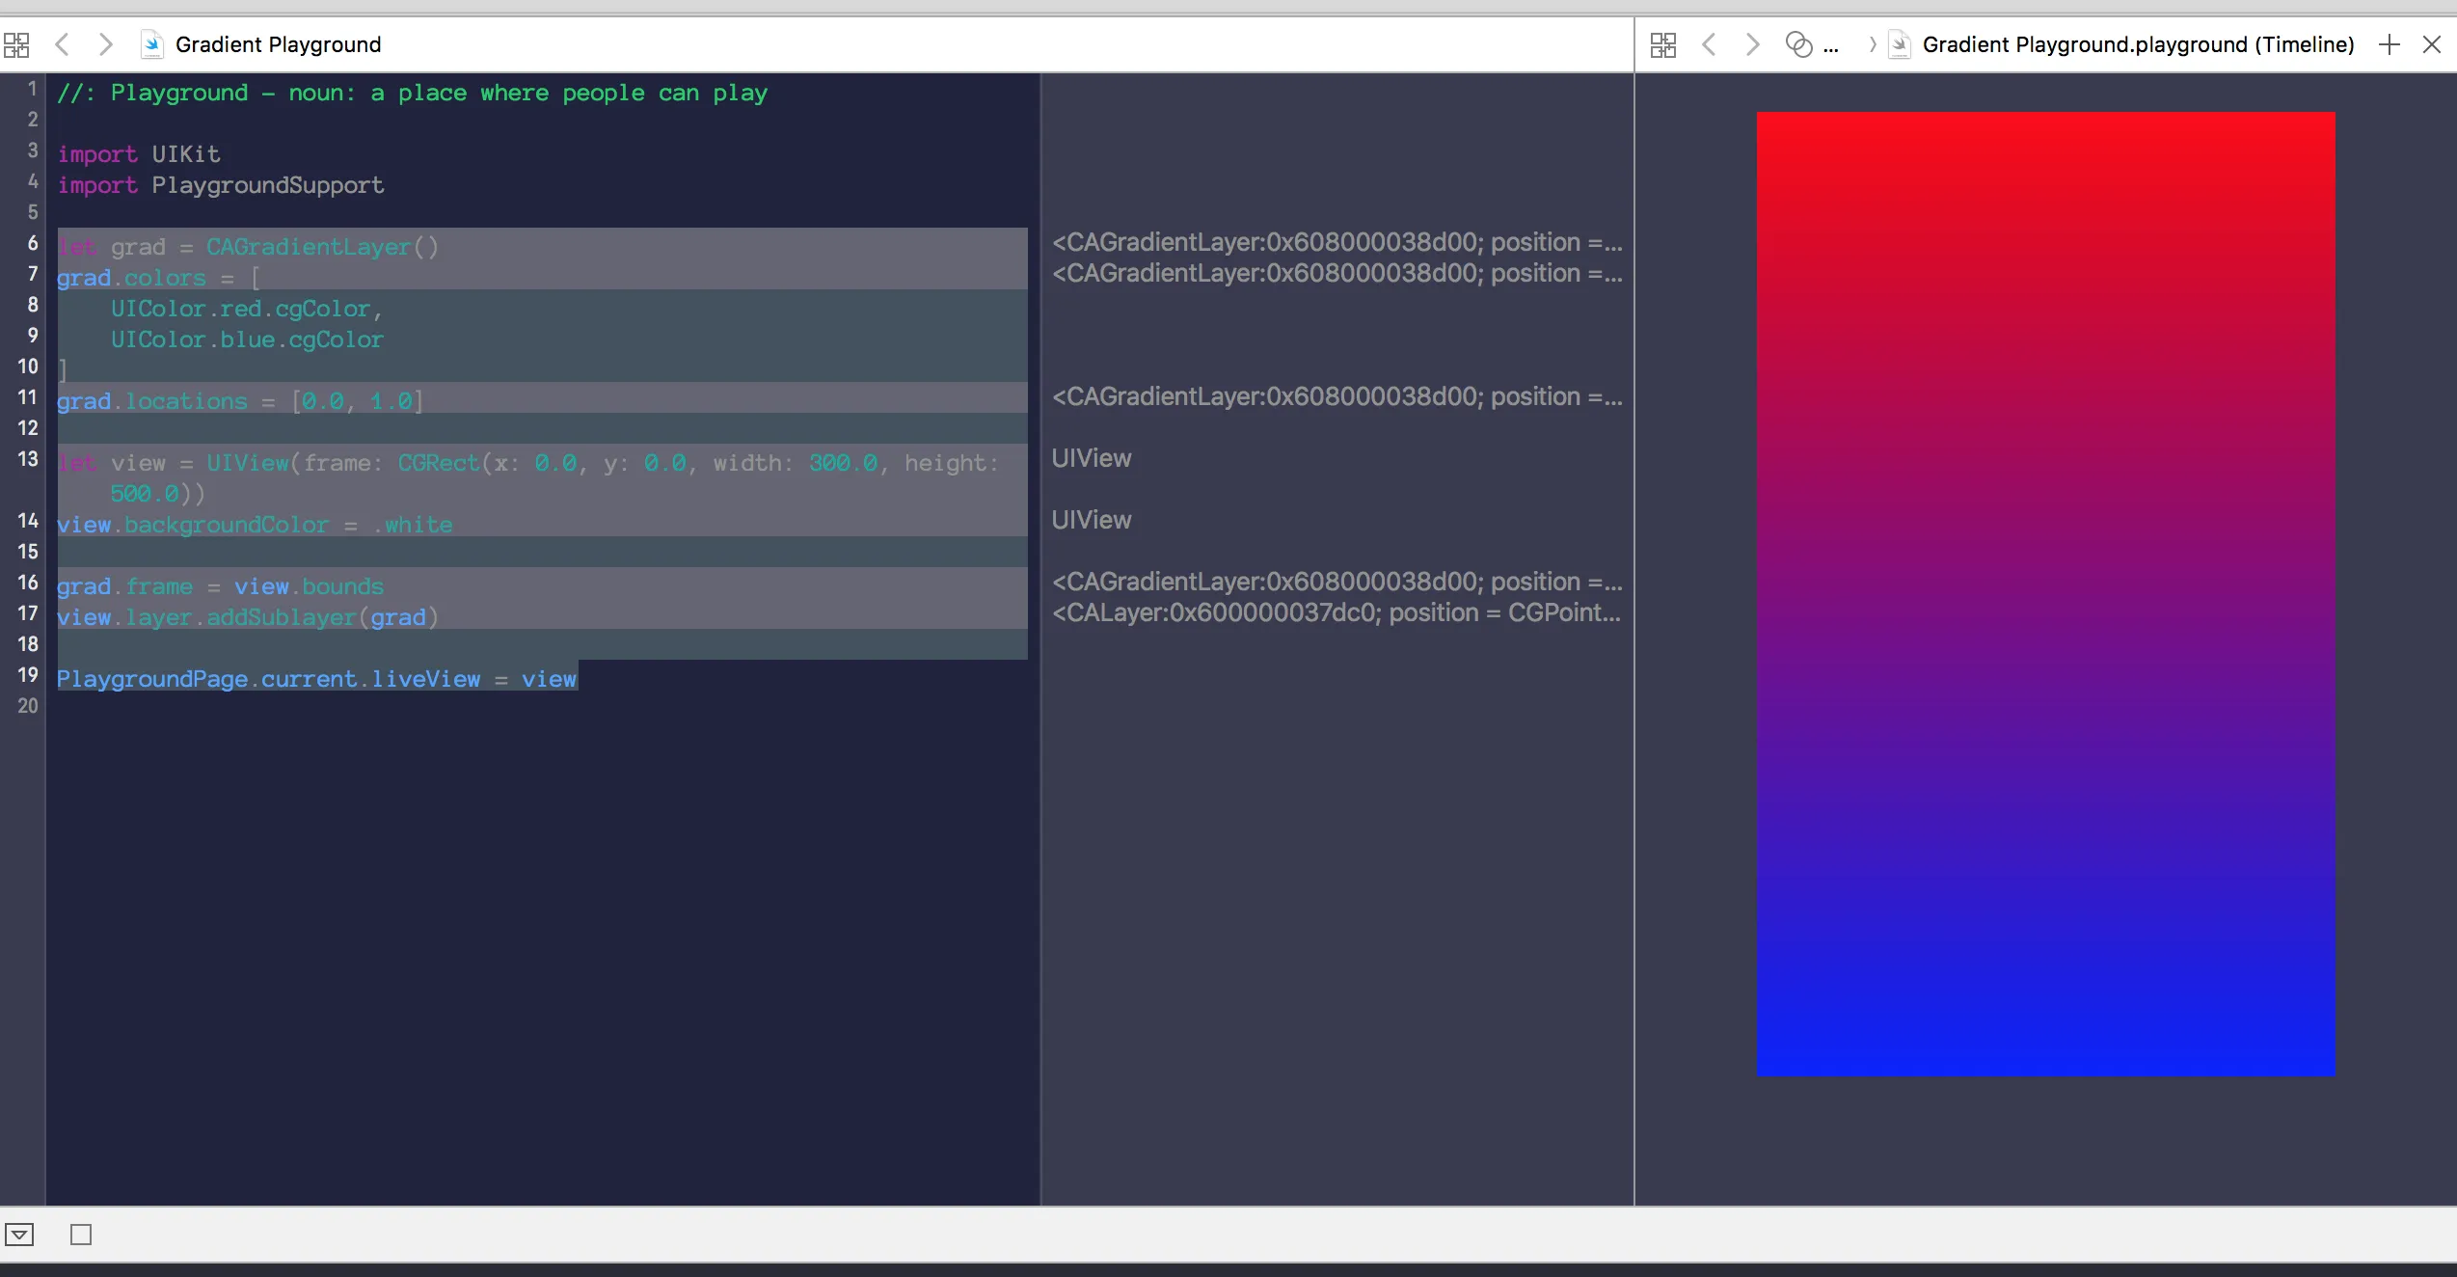Click the red-to-blue gradient live view
Viewport: 2457px width, 1277px height.
pyautogui.click(x=2045, y=593)
